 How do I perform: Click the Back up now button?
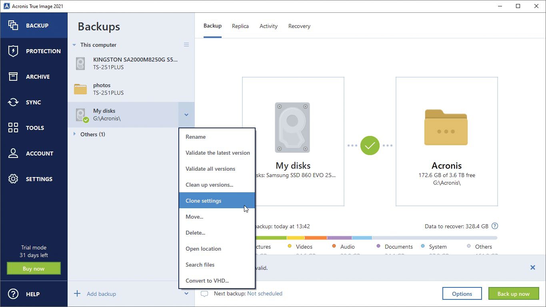pyautogui.click(x=513, y=293)
